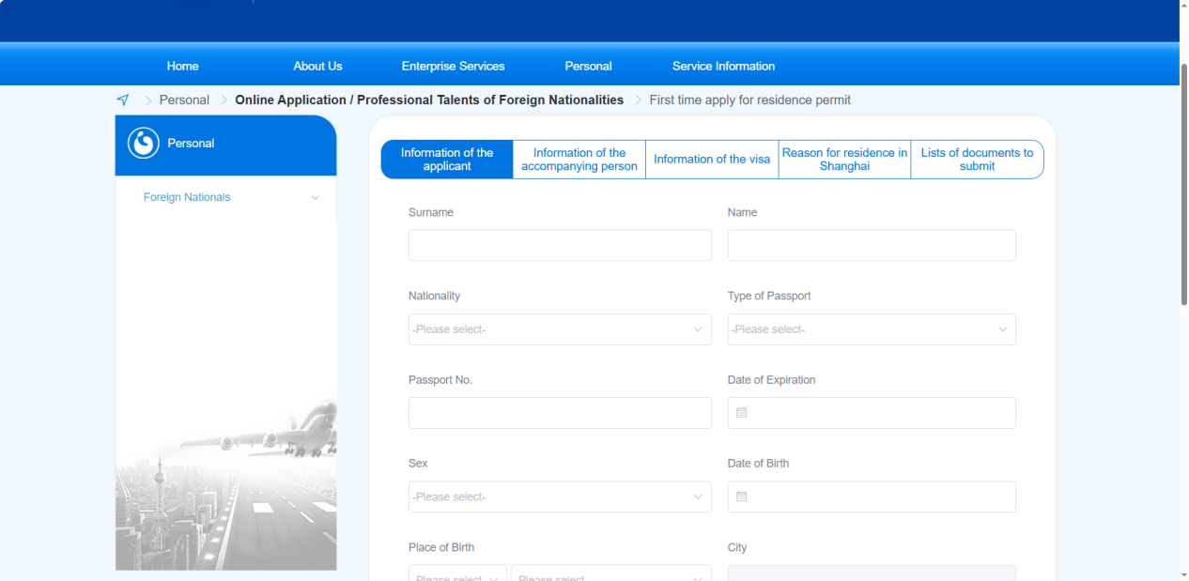
Task: Go to Lists of documents to submit tab
Action: 977,160
